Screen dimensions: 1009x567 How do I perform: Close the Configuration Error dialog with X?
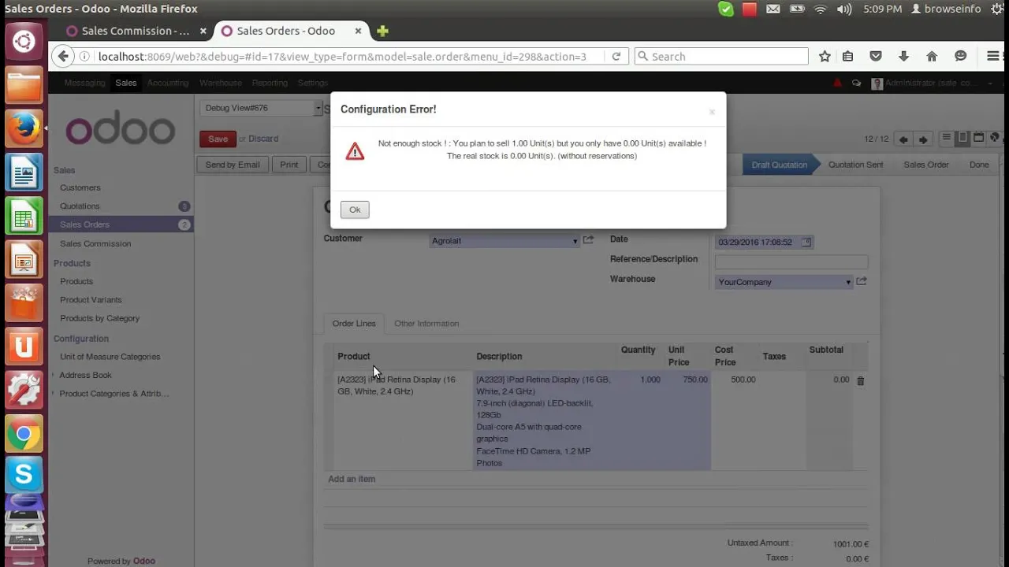point(712,113)
